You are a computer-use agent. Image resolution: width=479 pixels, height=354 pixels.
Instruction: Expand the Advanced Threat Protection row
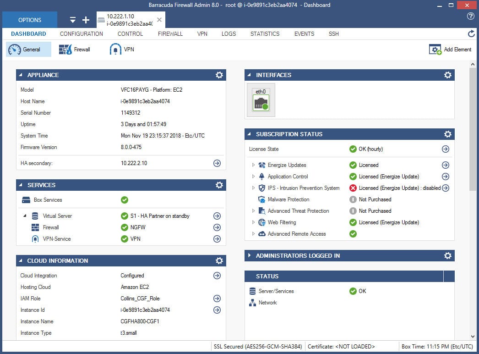[253, 211]
